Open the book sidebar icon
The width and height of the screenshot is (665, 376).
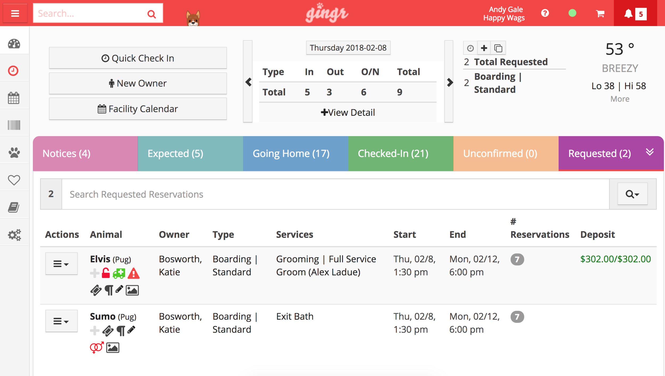point(14,207)
